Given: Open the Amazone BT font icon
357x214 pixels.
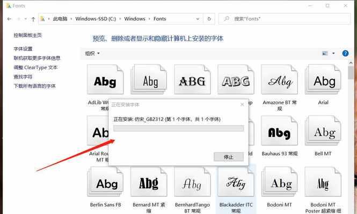Looking at the screenshot, I should [279, 79].
